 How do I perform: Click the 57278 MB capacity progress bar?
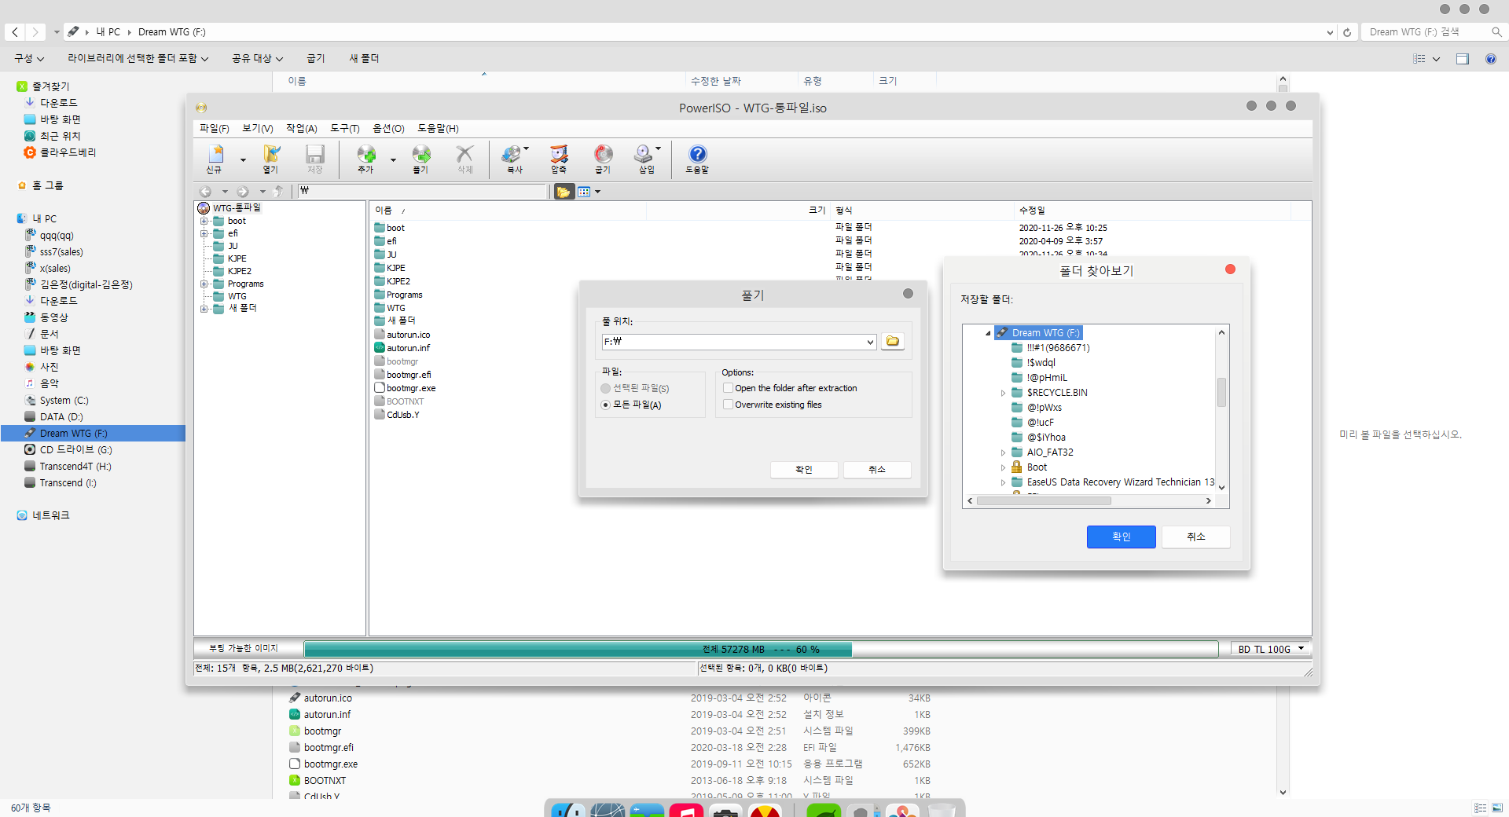click(x=761, y=649)
